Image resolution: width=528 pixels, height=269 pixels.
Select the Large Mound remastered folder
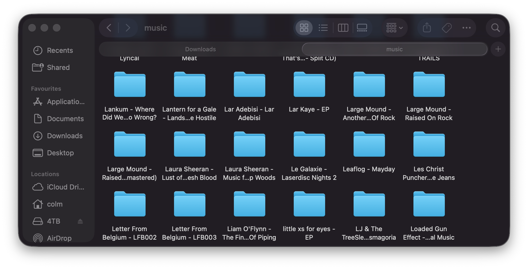(x=130, y=144)
